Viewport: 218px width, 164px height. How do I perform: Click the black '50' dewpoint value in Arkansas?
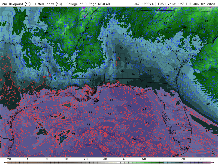[x=65, y=34]
